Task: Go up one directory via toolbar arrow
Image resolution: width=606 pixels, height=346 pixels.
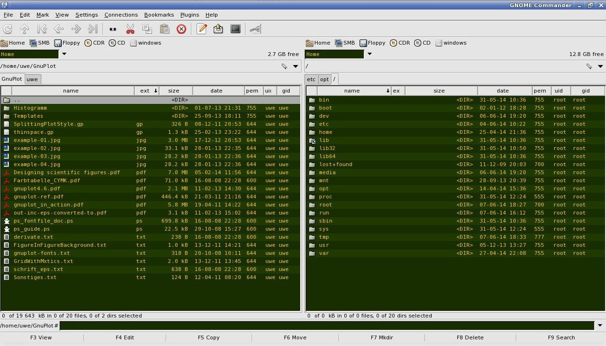Action: point(25,29)
